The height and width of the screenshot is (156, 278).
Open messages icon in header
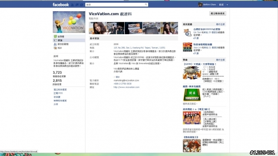[77, 5]
